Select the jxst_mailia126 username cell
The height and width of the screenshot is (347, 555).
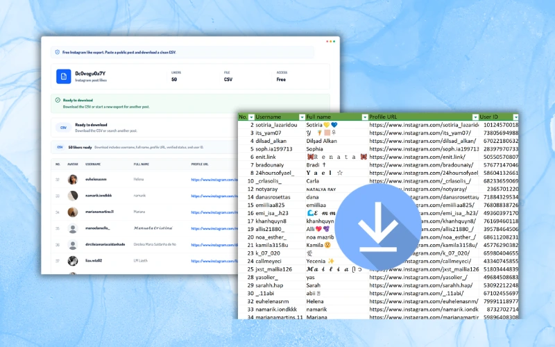(280, 269)
